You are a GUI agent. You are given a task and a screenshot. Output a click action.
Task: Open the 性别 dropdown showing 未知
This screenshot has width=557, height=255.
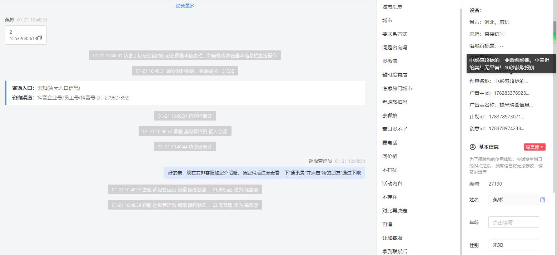click(513, 245)
